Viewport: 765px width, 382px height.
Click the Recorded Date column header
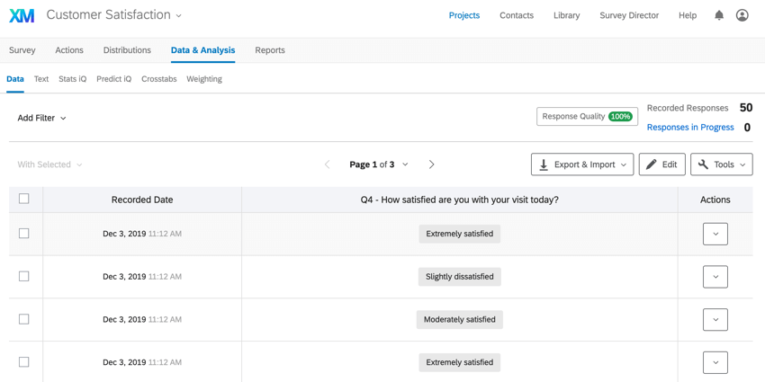coord(142,200)
